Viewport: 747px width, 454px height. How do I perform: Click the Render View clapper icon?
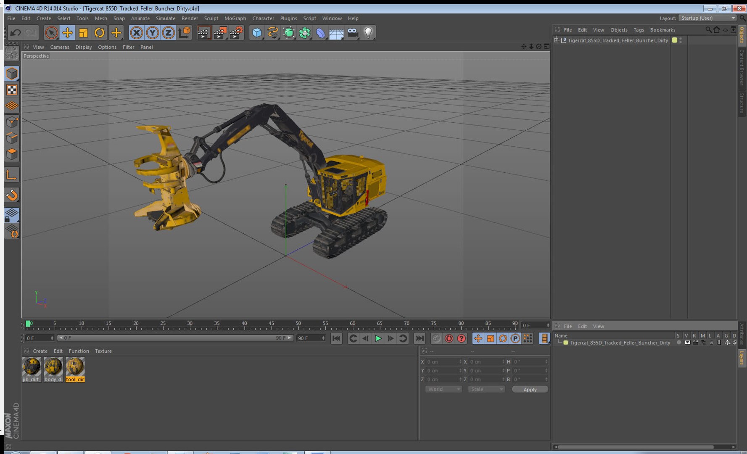click(204, 32)
